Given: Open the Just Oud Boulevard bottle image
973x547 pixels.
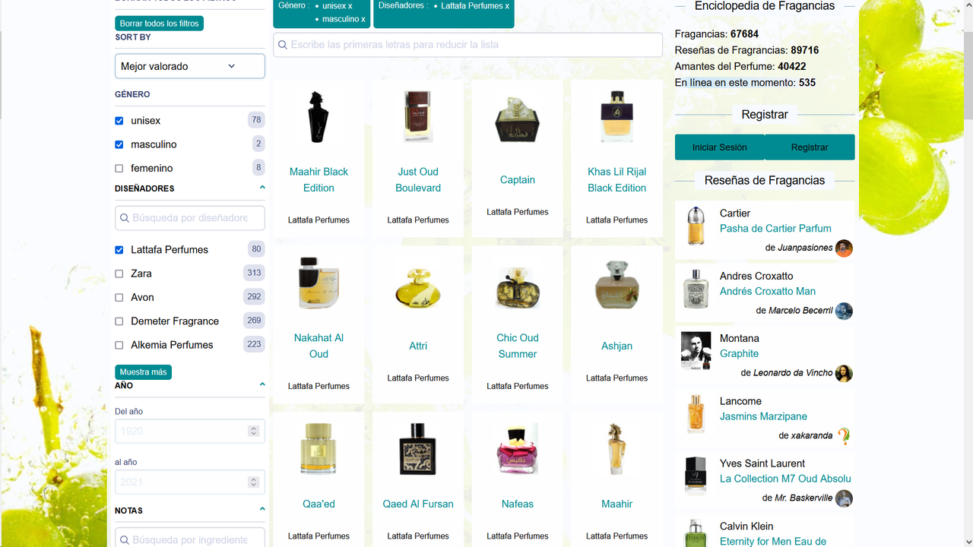Looking at the screenshot, I should tap(418, 117).
